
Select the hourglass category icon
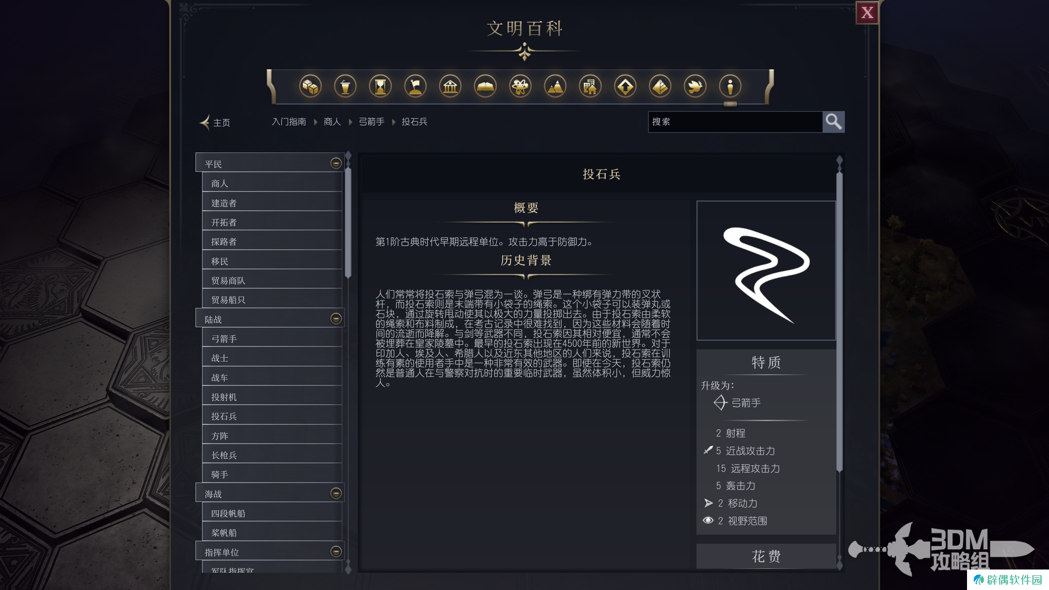click(380, 87)
